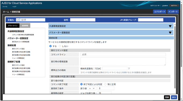Screen dimensions: 183x101
Task: Click the 実行結果の判定(実行定義) gray header
Action: (110, 77)
